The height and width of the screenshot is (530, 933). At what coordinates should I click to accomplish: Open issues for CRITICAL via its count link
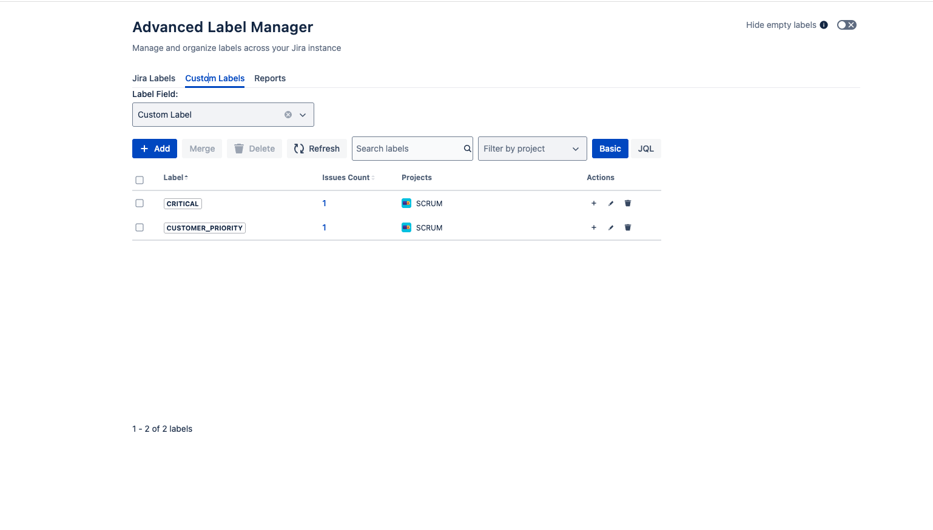click(324, 203)
